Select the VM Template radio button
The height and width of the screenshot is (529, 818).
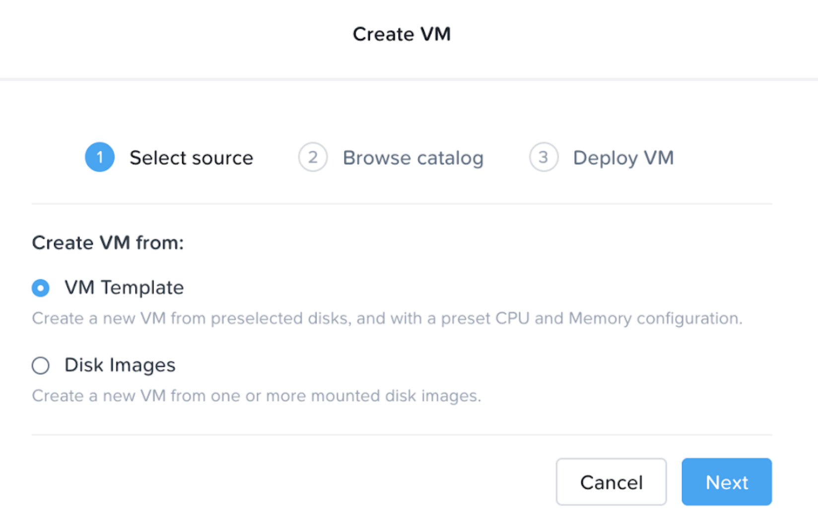[41, 287]
